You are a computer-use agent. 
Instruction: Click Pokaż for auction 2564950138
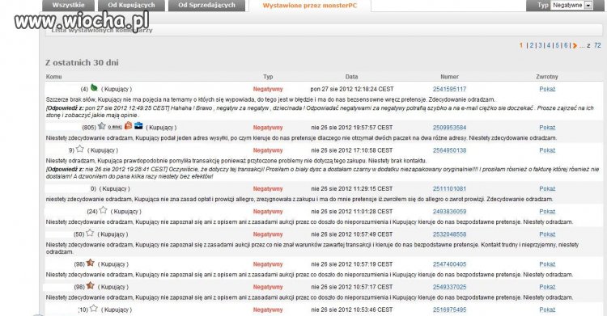pyautogui.click(x=547, y=150)
